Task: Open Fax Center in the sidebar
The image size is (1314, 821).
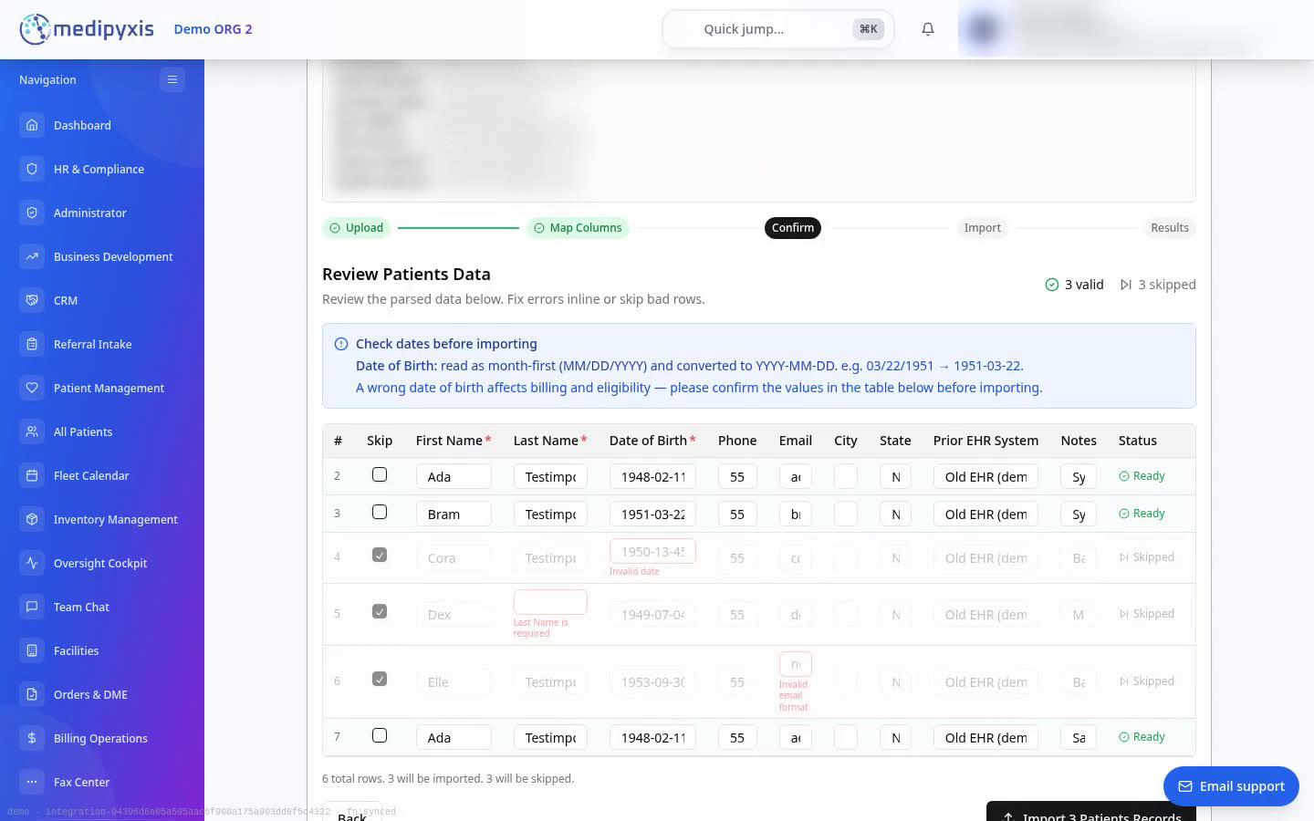Action: coord(102,782)
